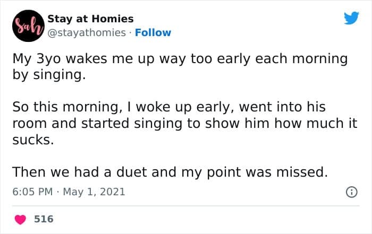Open the pink Sah profile avatar
The image size is (372, 234).
27,26
